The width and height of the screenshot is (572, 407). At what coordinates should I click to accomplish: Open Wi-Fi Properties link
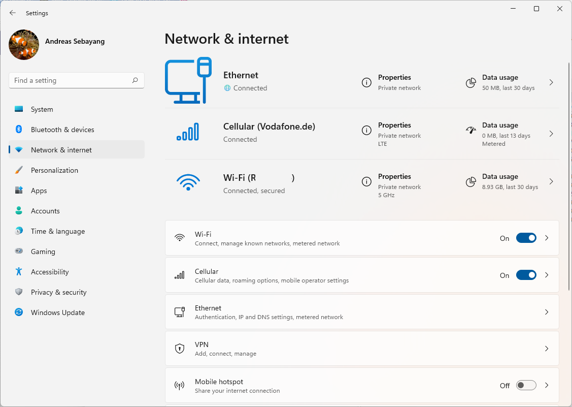point(394,176)
